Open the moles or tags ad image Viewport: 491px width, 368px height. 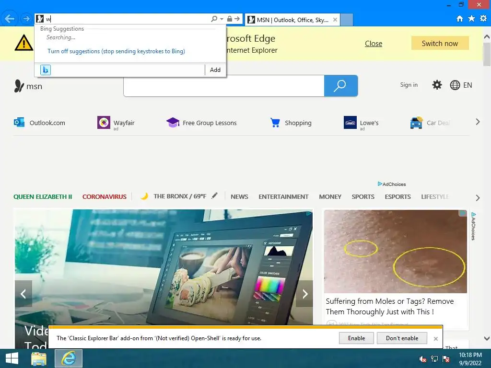click(x=396, y=251)
